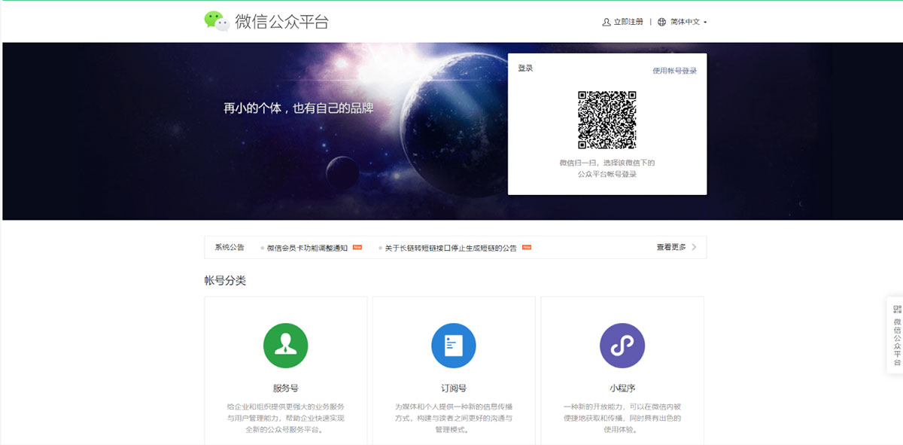
Task: Click the 立即注册 register link
Action: point(628,22)
